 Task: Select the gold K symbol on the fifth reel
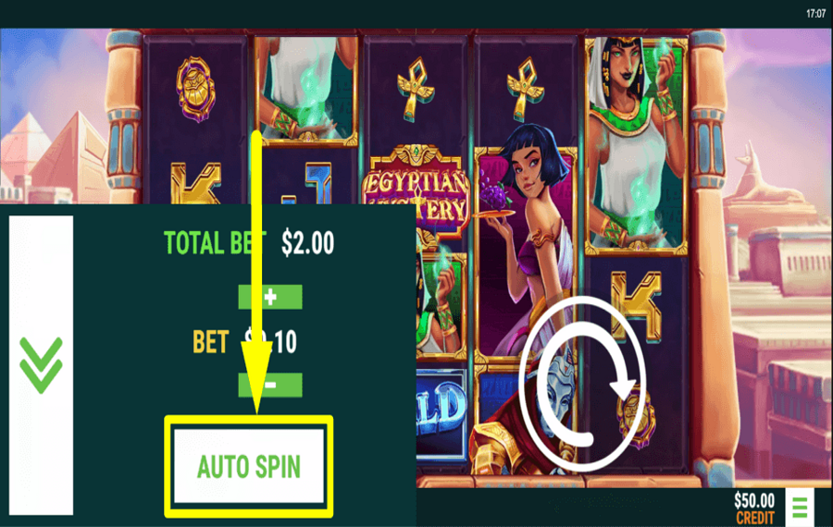point(636,305)
